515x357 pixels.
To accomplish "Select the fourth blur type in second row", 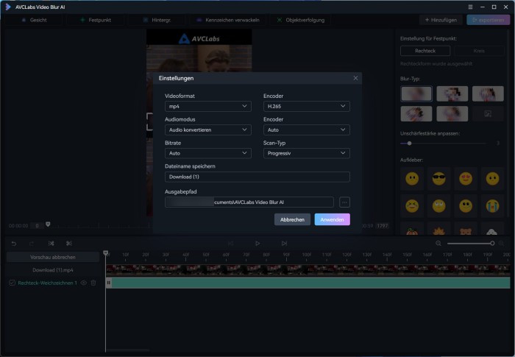I will tap(416, 114).
